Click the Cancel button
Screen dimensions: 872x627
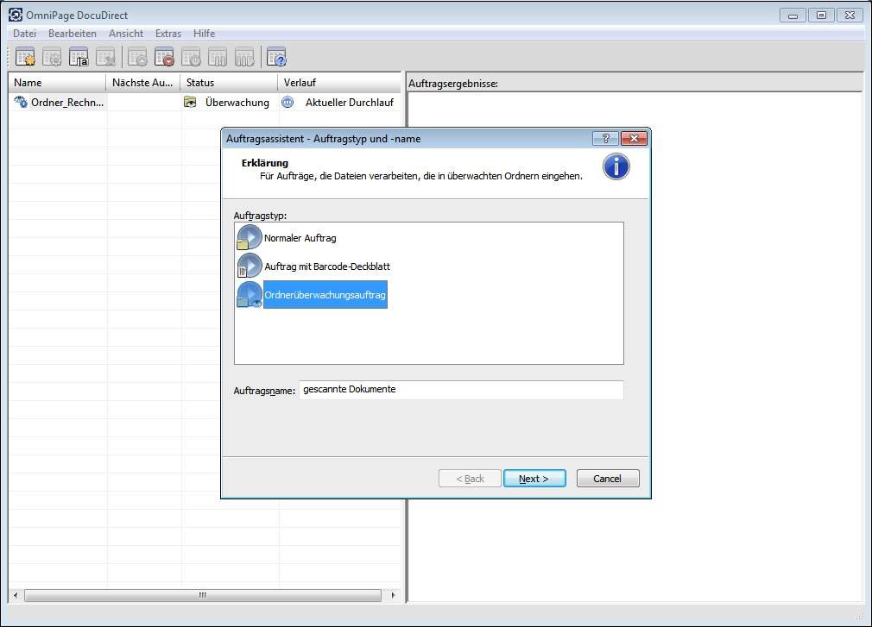click(608, 478)
